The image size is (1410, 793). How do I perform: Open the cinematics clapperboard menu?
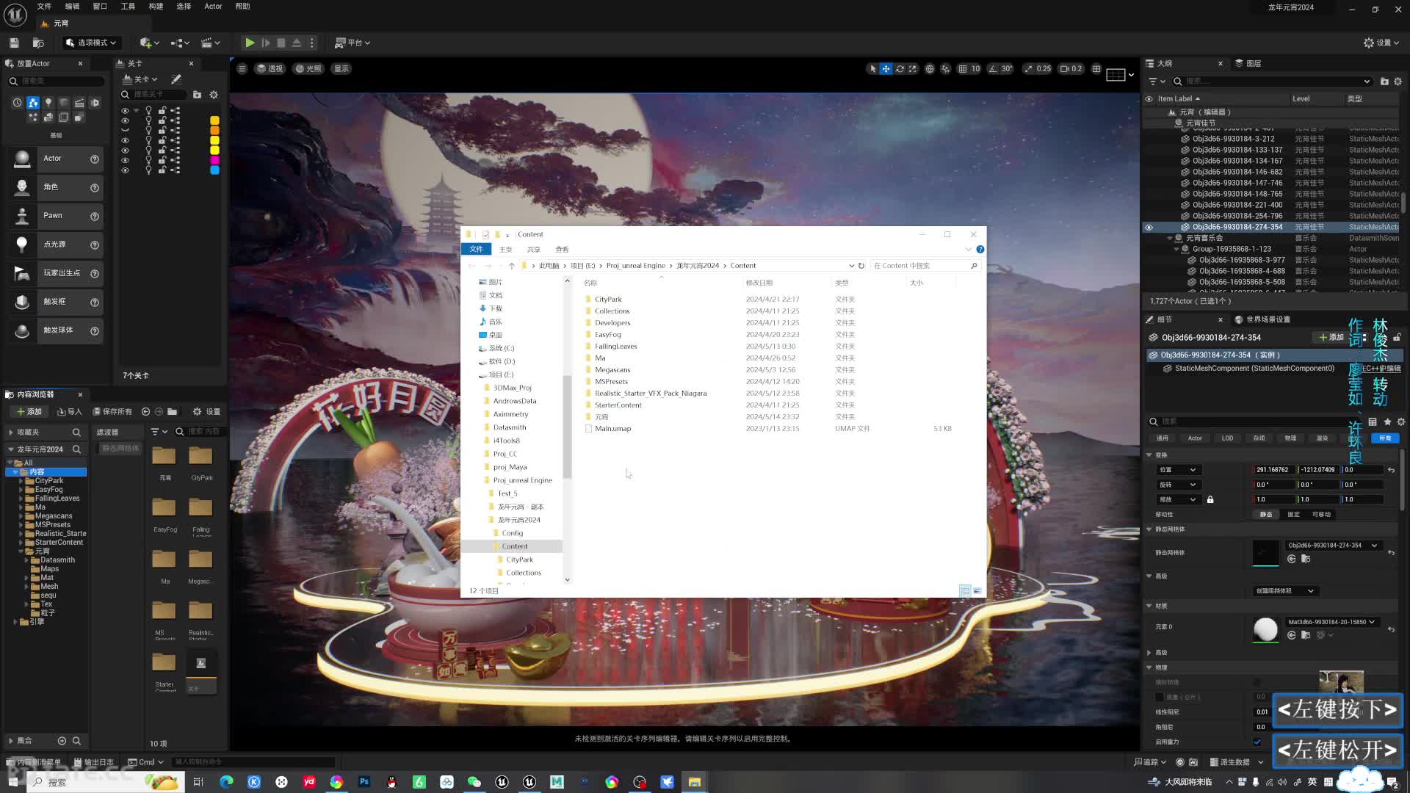211,43
